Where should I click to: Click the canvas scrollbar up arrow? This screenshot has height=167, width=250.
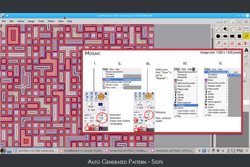(x=213, y=26)
